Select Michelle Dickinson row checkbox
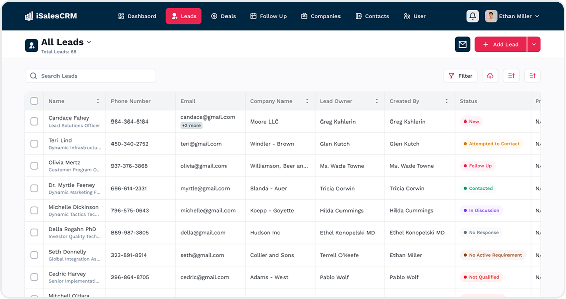Image resolution: width=566 pixels, height=299 pixels. 34,210
